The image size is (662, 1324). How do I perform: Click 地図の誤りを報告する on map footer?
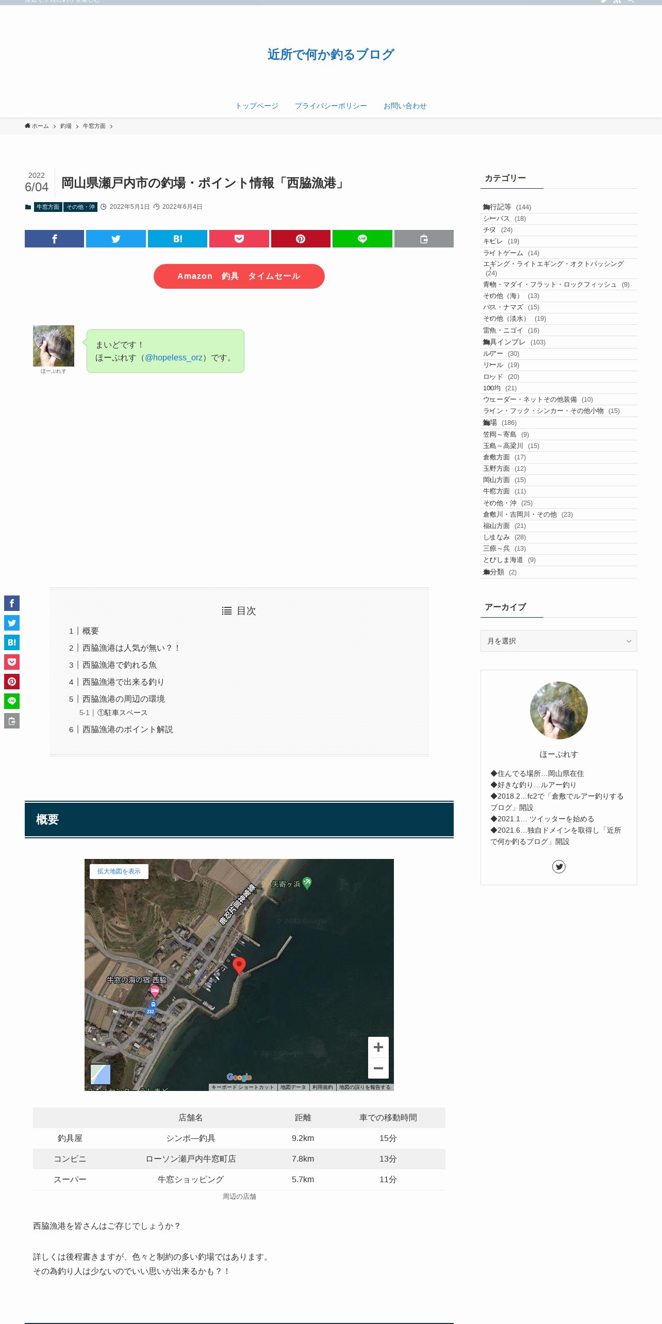click(365, 1087)
